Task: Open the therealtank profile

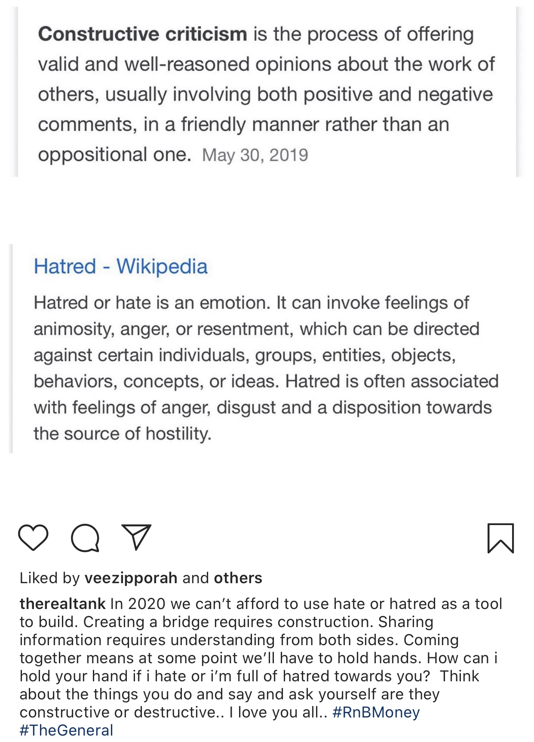Action: (x=63, y=603)
